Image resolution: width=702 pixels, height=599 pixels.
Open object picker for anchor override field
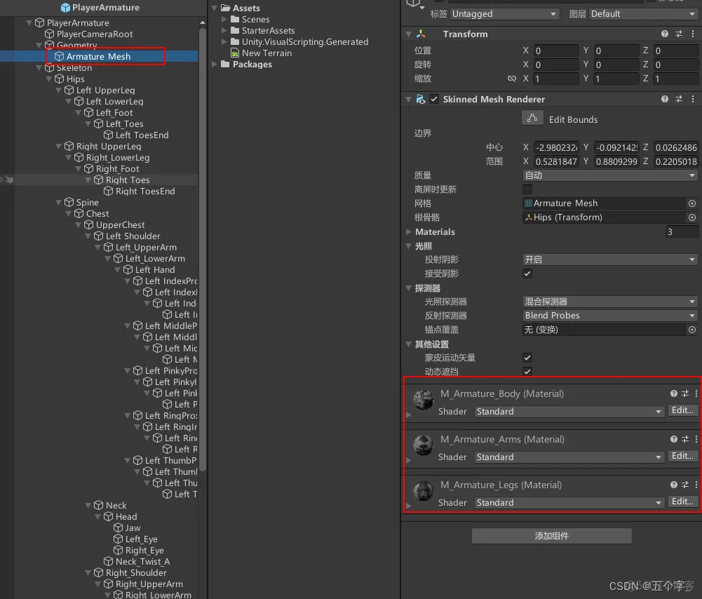pos(692,330)
